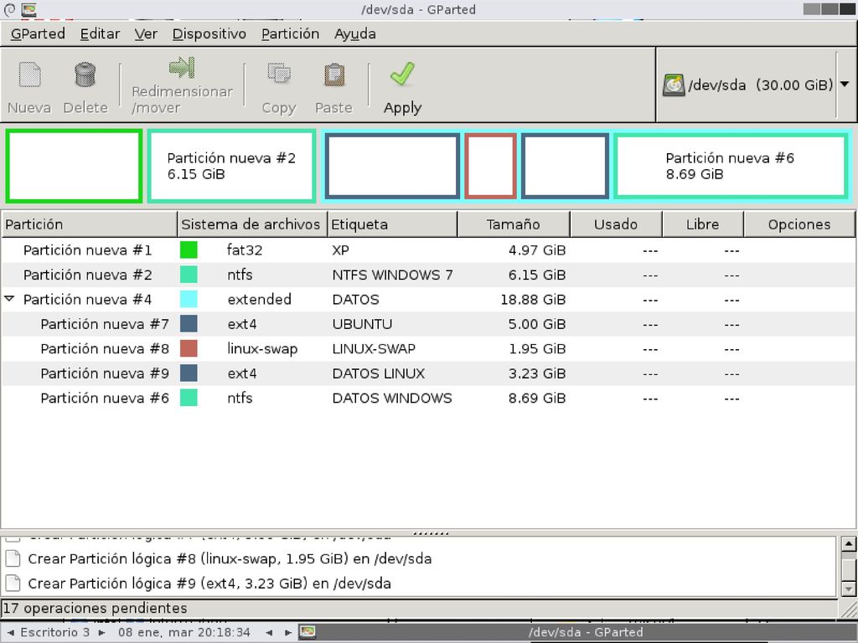Click the DATOS LINUX label
The height and width of the screenshot is (643, 858).
[379, 373]
